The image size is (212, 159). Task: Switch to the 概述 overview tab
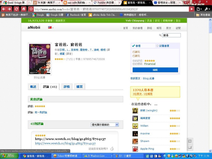tap(33, 87)
